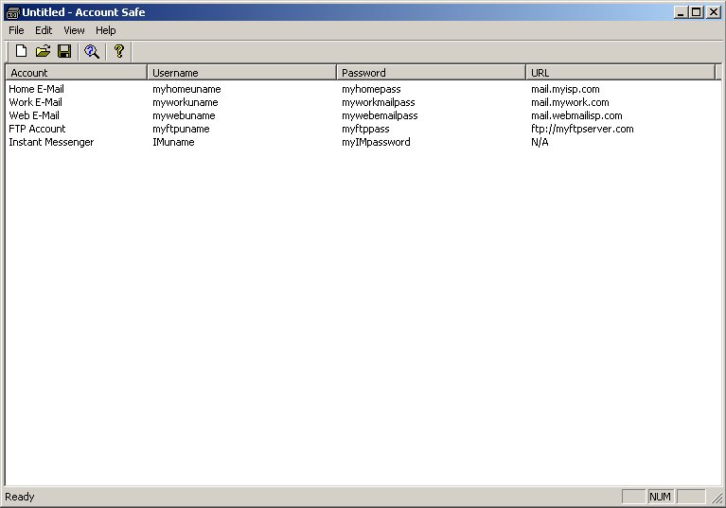Click the Ready status bar text
The height and width of the screenshot is (508, 726).
tap(20, 497)
